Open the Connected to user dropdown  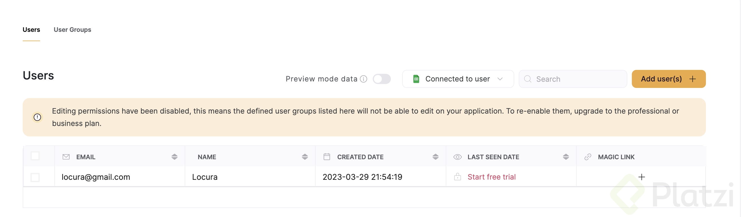coord(458,79)
